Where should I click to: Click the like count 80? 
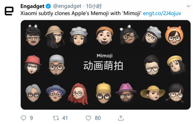click(x=98, y=118)
